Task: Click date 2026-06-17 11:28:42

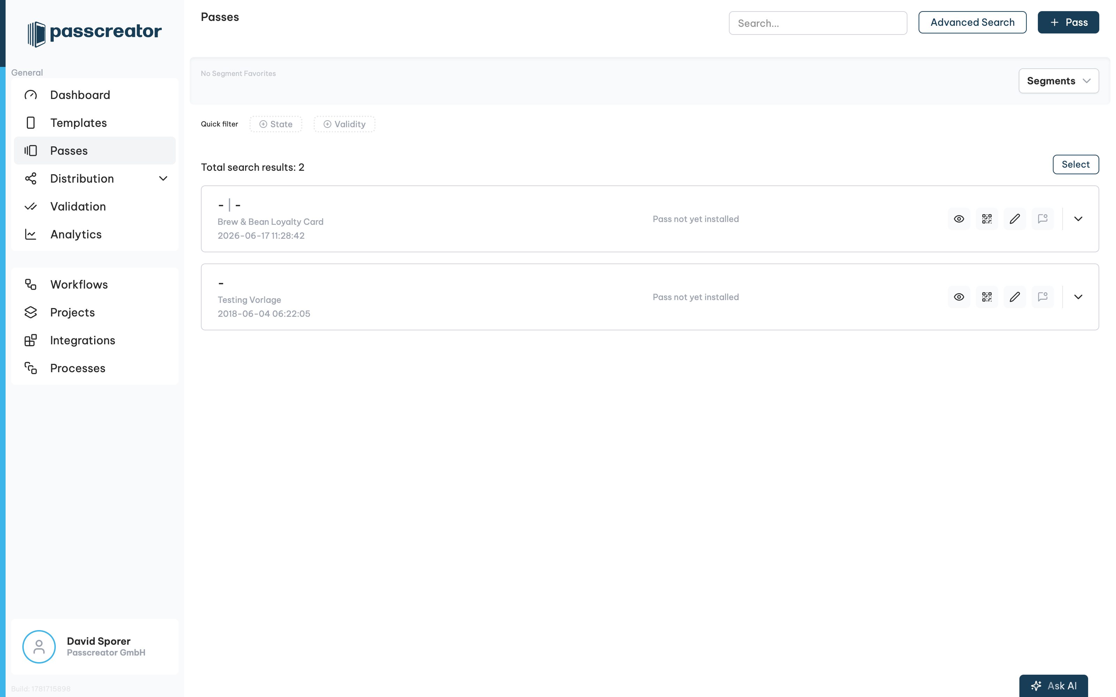Action: coord(261,236)
